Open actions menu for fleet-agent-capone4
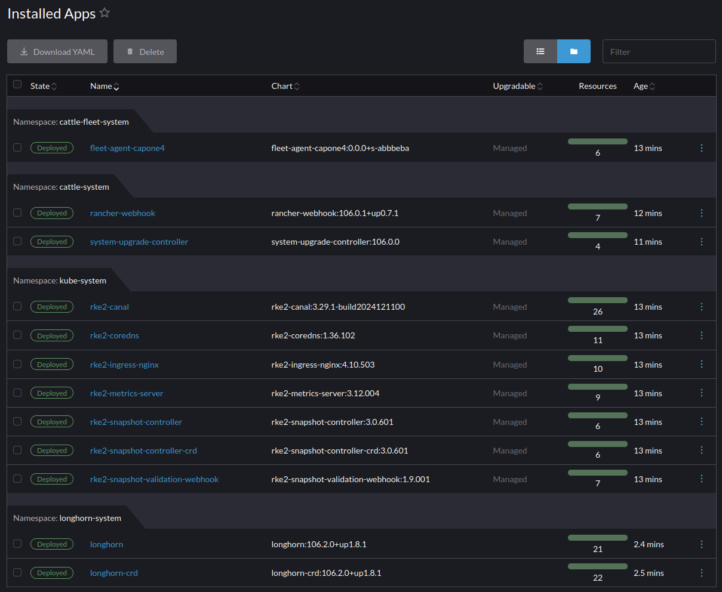This screenshot has width=722, height=592. (x=702, y=148)
